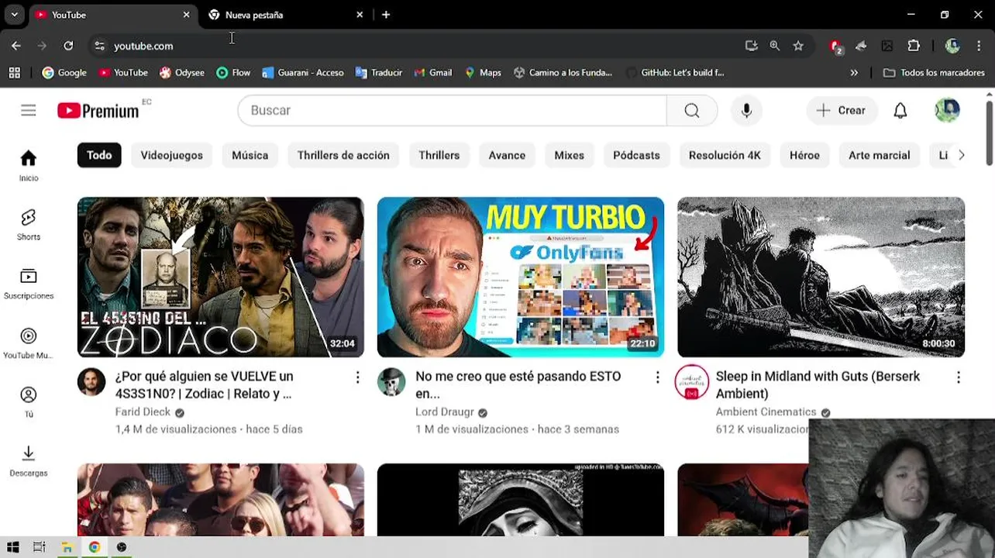Bookmark this page with star icon

click(x=798, y=46)
